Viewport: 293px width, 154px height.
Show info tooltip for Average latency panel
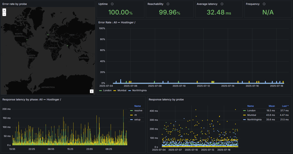[x=222, y=4]
